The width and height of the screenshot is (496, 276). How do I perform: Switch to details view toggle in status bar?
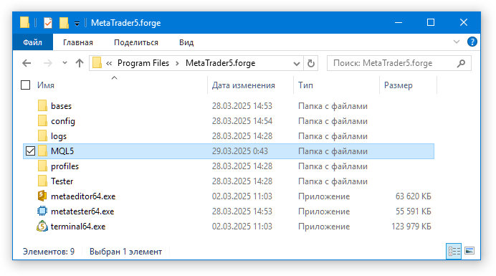454,252
